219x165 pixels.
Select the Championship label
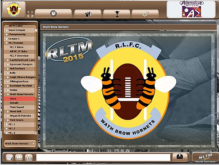point(17,34)
